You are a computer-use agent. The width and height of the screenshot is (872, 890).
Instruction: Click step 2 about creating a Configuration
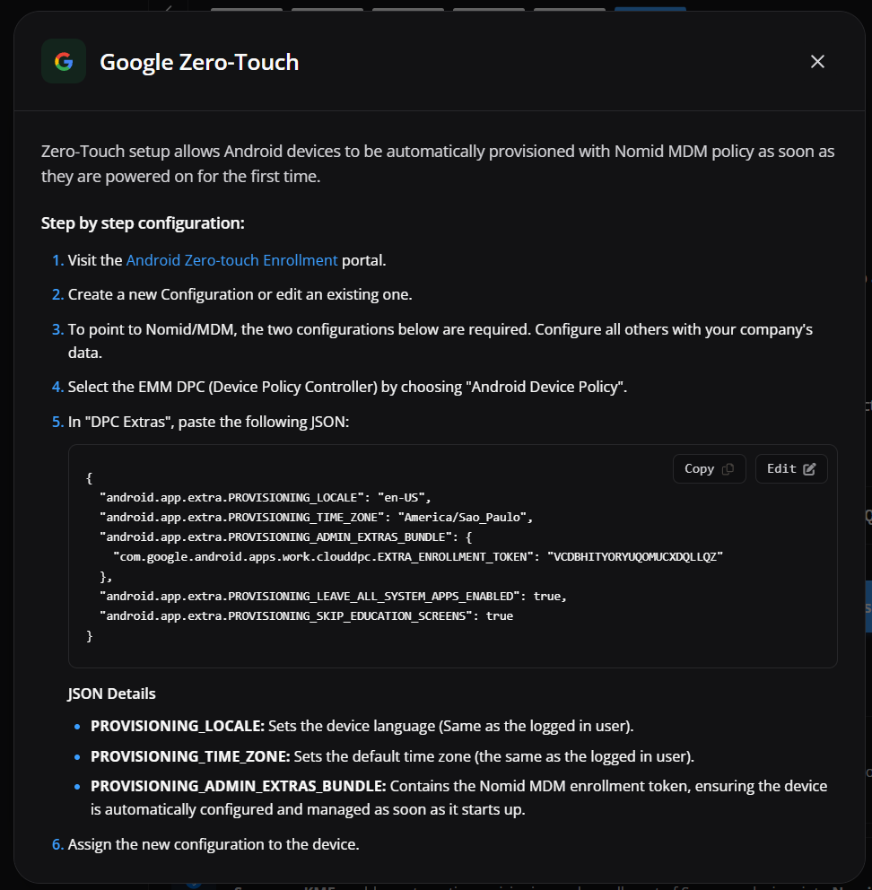pos(240,294)
